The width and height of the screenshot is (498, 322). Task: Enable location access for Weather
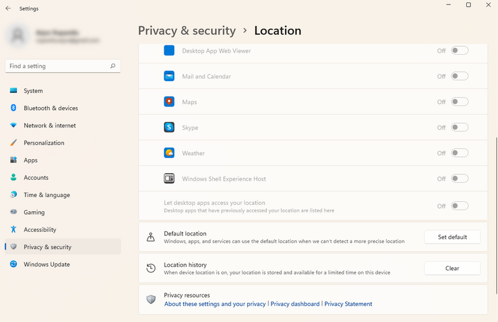pos(459,153)
